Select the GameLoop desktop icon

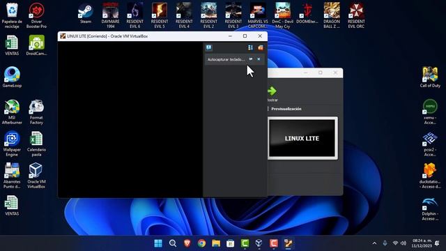tap(12, 77)
